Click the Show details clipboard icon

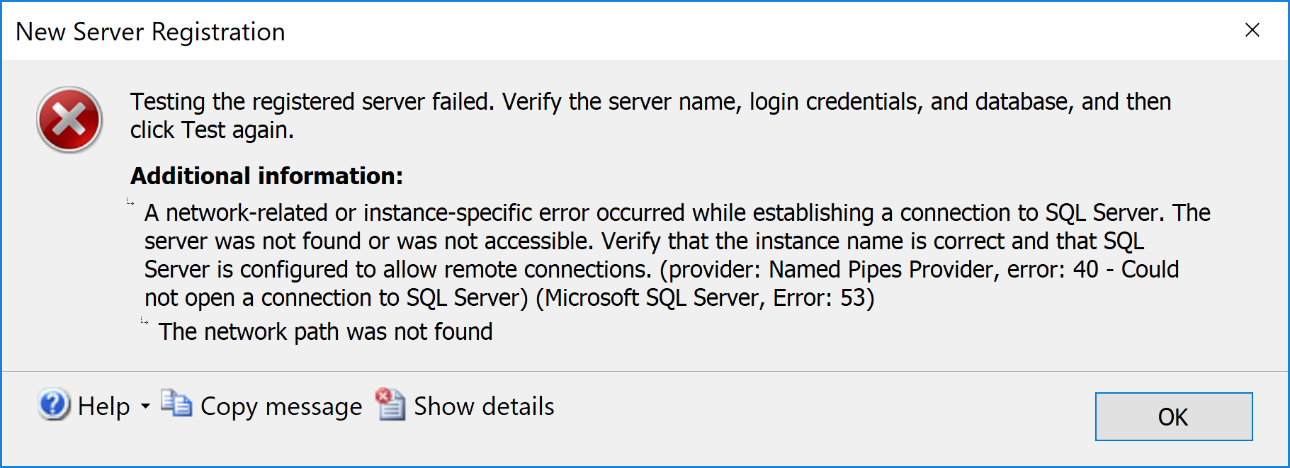(390, 404)
